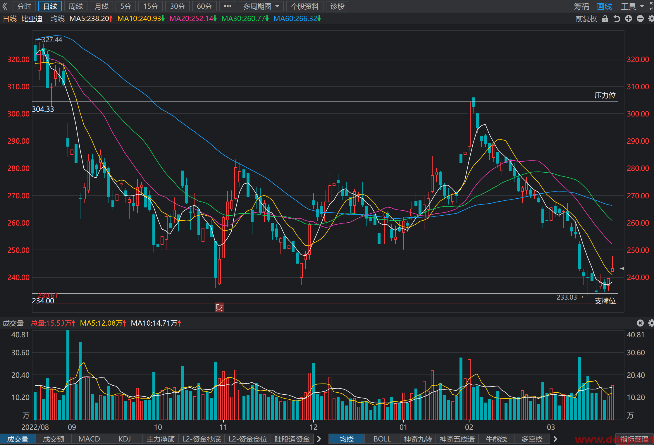
Task: Open 诊股 stock diagnosis
Action: 338,6
